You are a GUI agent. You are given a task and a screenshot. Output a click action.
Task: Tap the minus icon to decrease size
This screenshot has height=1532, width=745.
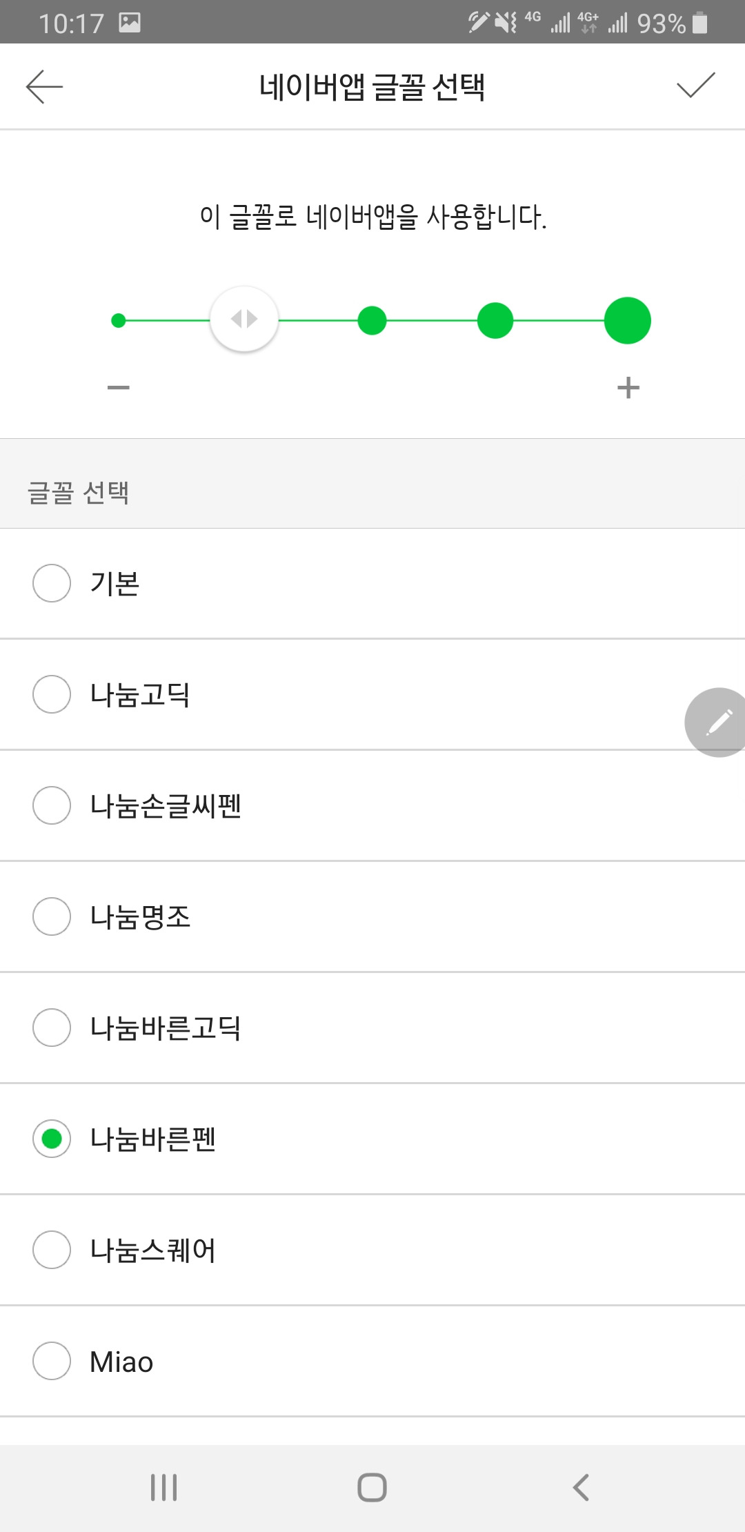pos(119,388)
